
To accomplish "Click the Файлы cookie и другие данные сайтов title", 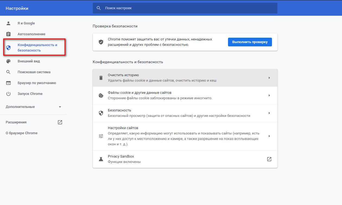I will [140, 93].
